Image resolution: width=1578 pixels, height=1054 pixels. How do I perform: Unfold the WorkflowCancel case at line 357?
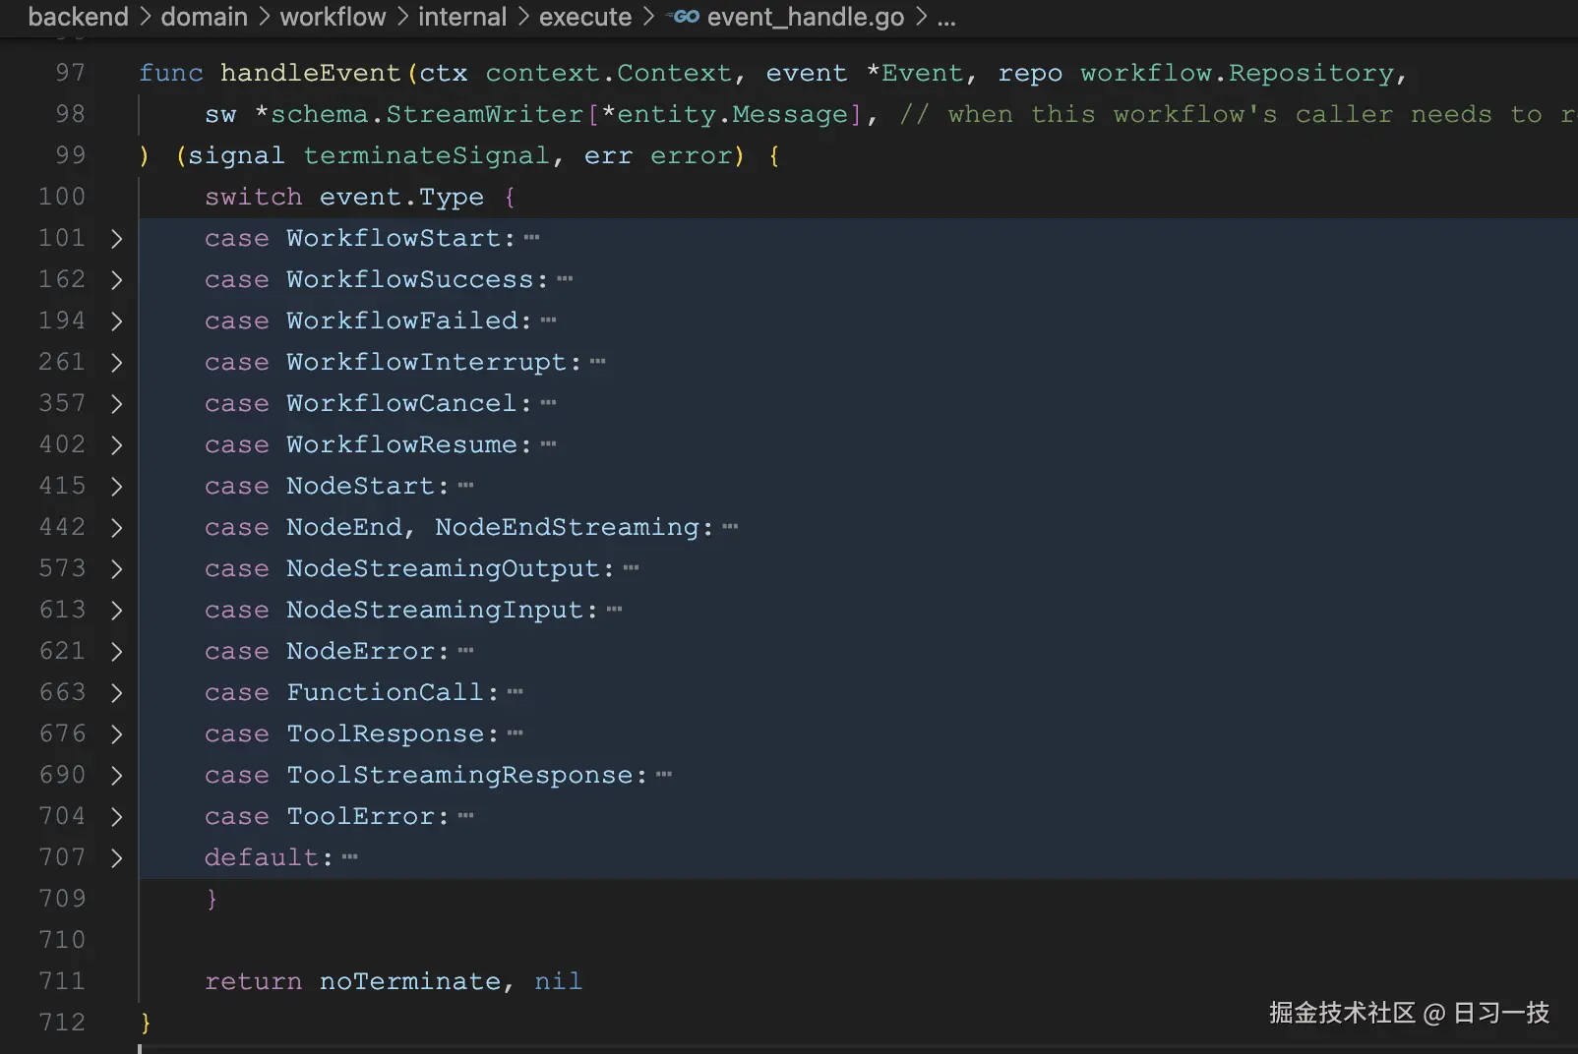tap(116, 403)
